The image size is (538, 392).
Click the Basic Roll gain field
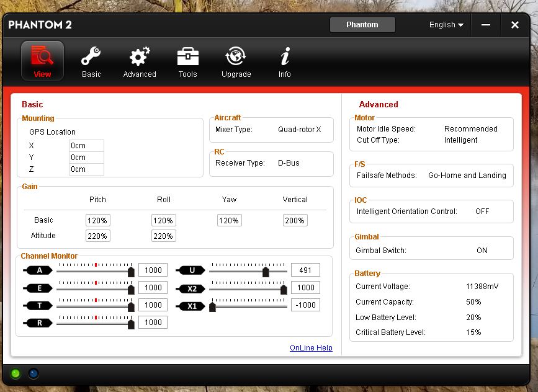164,220
